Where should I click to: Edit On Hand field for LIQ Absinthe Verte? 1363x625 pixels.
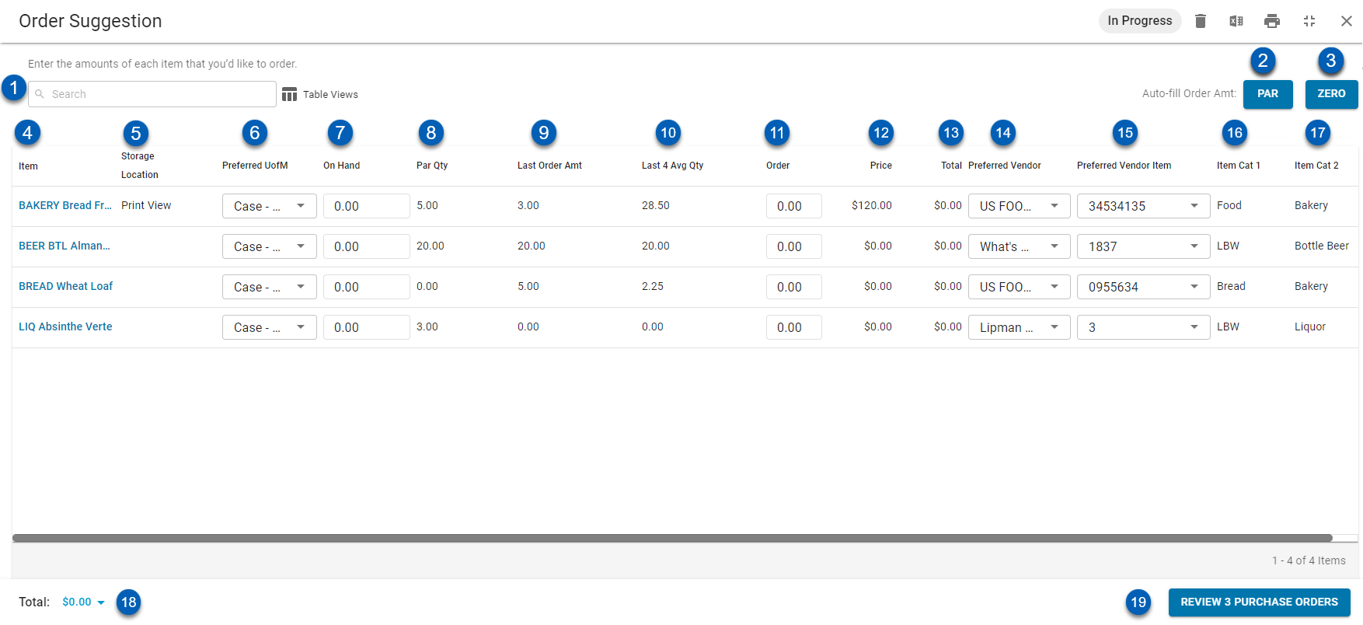pos(366,327)
